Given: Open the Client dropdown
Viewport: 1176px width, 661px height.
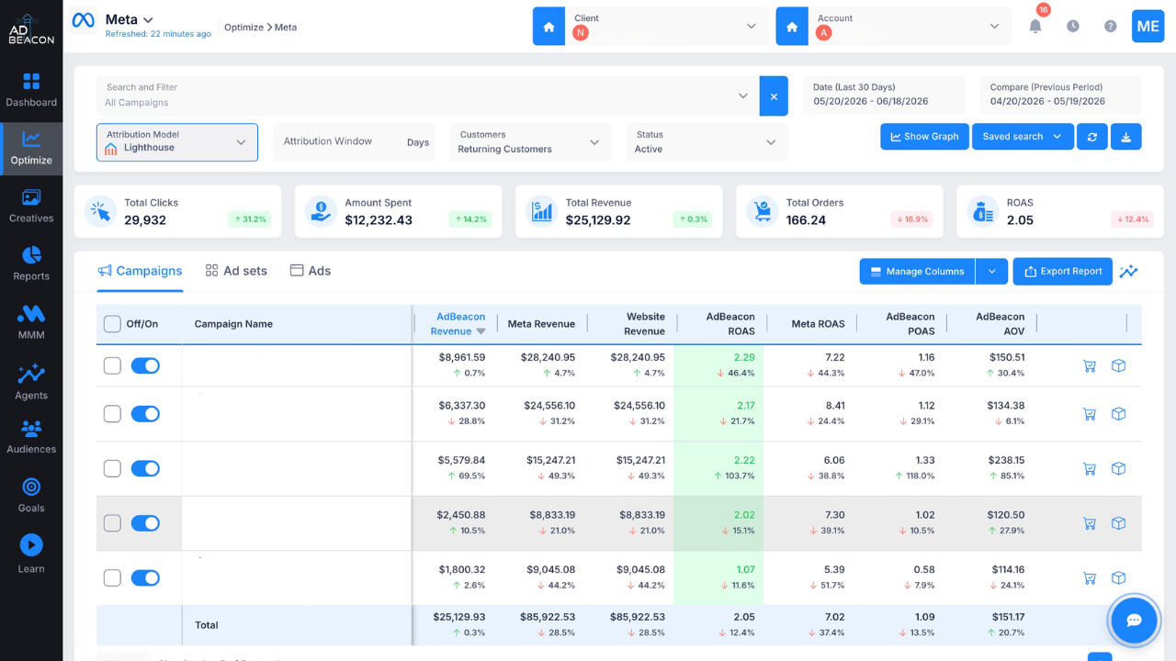Looking at the screenshot, I should pos(666,26).
